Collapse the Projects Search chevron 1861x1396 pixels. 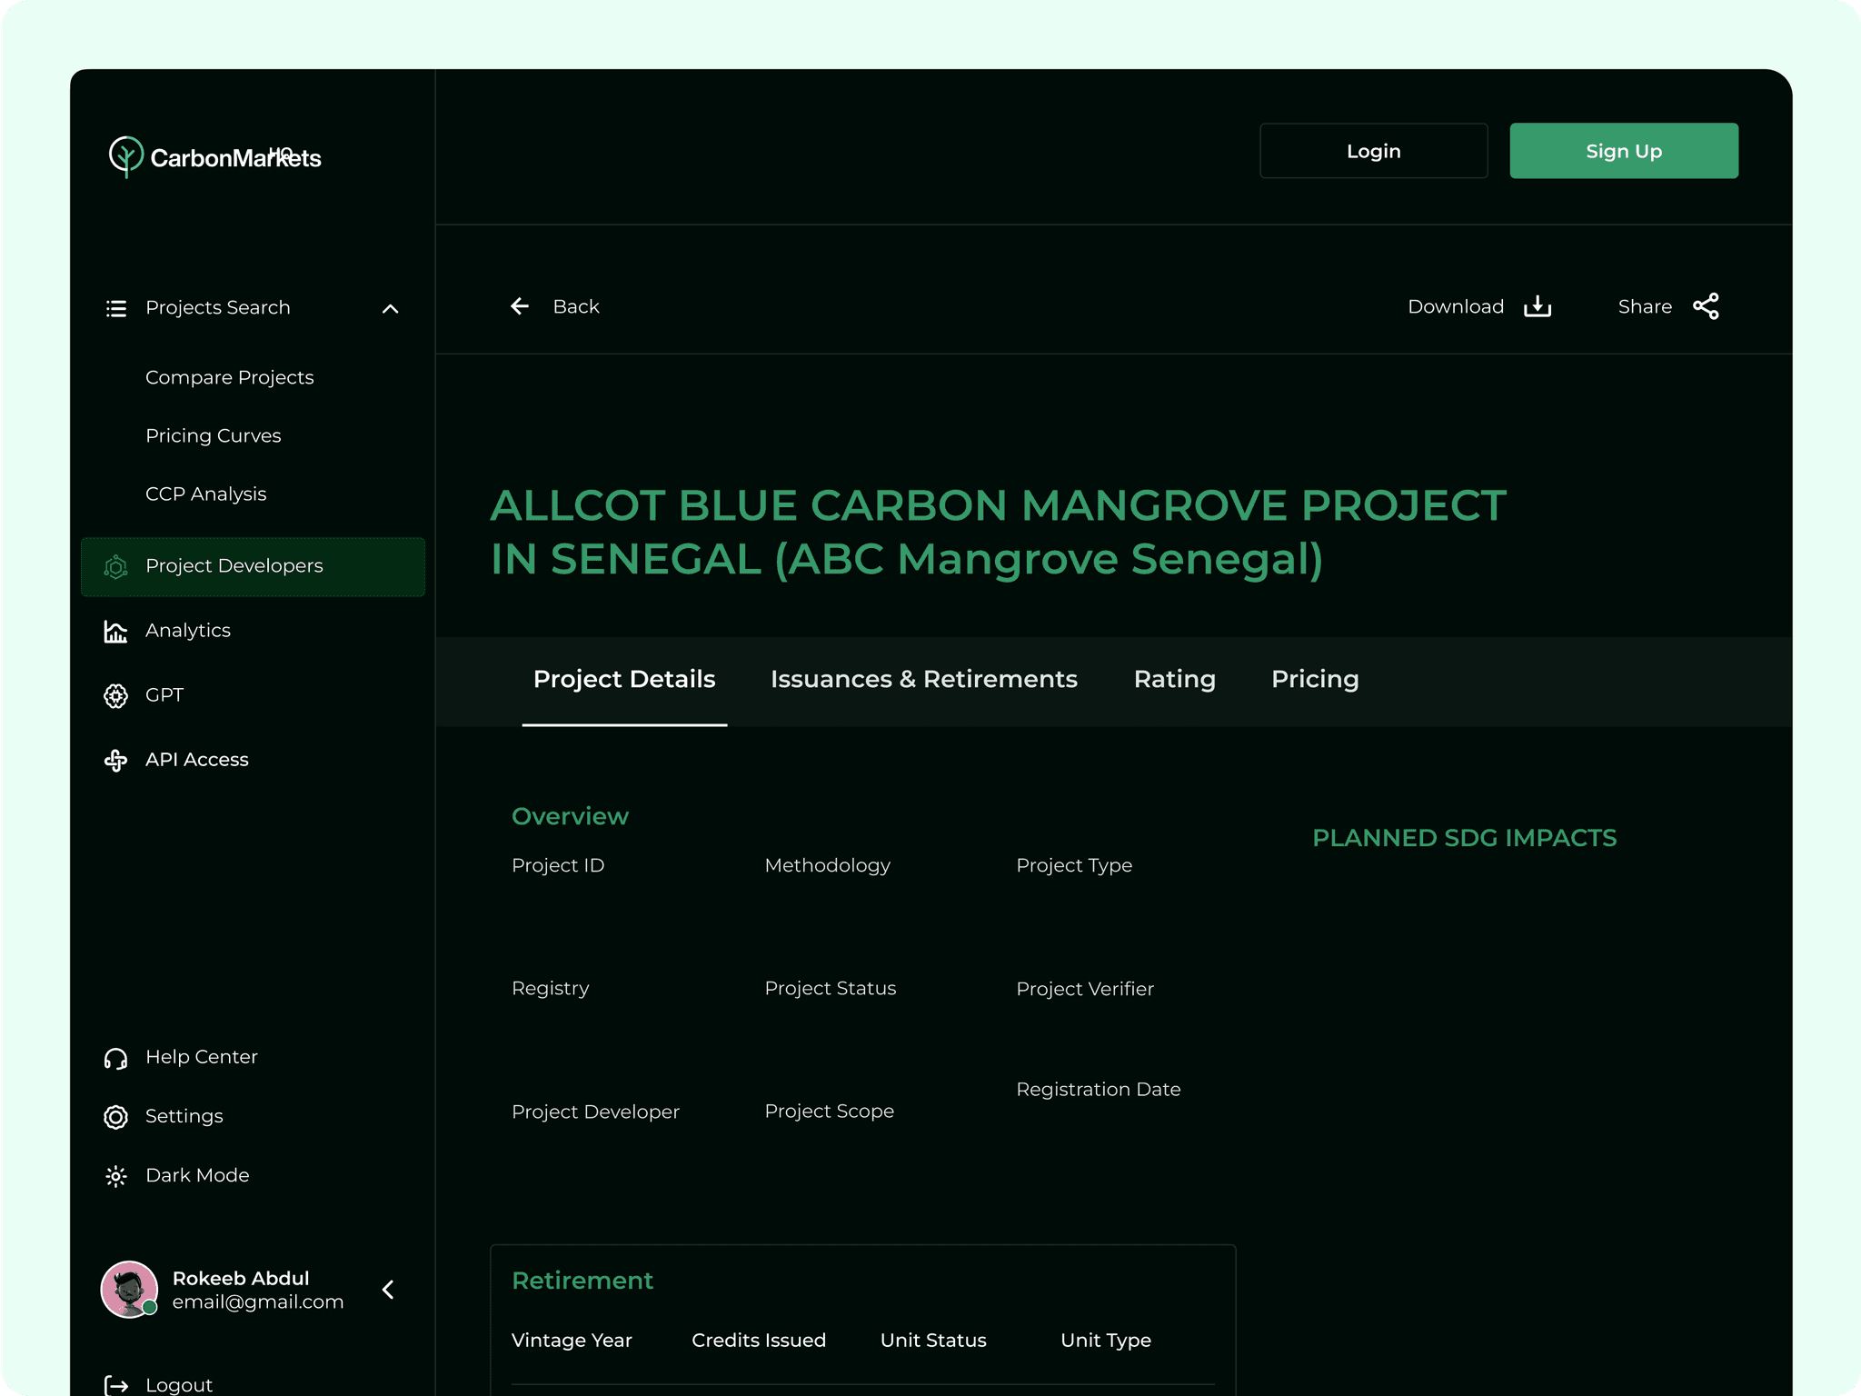tap(391, 309)
